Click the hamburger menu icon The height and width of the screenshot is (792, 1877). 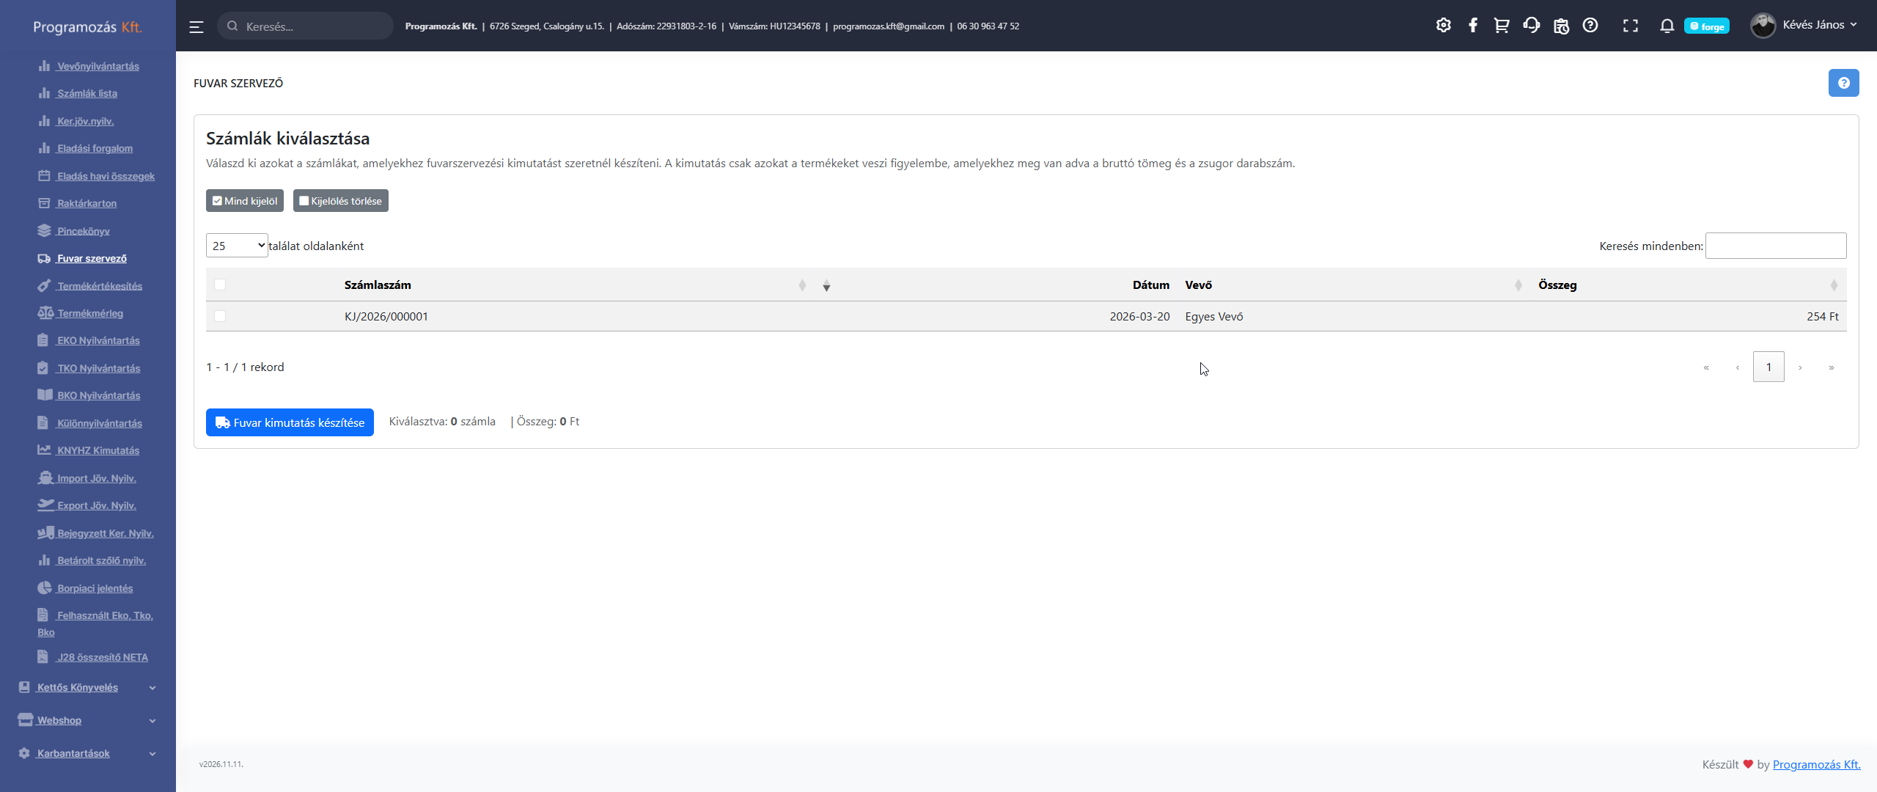[196, 26]
